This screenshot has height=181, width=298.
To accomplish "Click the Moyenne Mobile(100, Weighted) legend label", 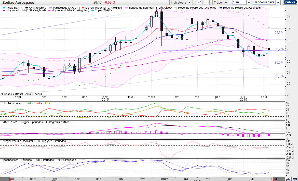I will click(26, 10).
